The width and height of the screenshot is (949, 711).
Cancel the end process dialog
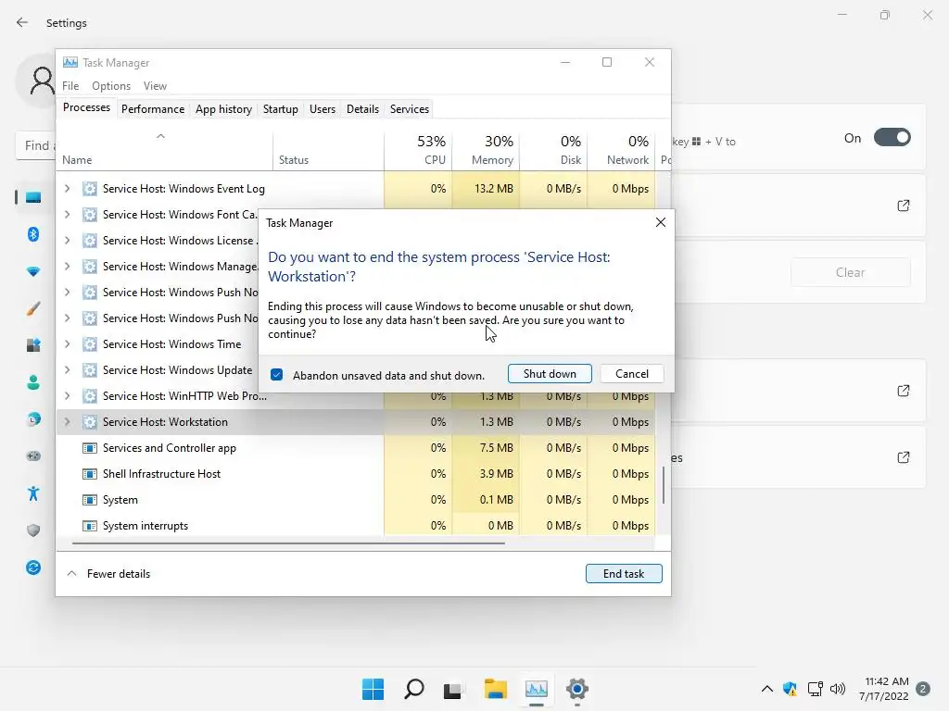point(632,374)
